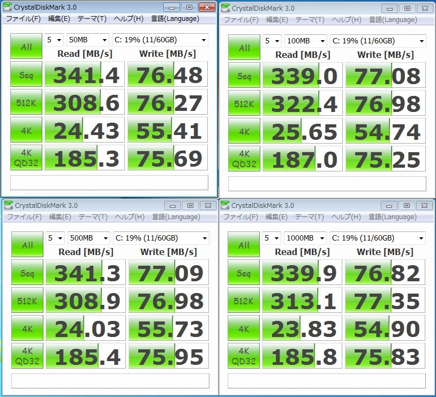
Task: Open the 500MB test size dropdown
Action: [x=89, y=238]
